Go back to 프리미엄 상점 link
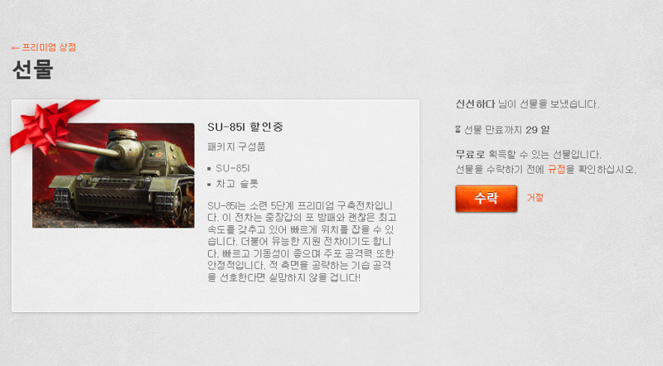The image size is (663, 366). pyautogui.click(x=44, y=47)
